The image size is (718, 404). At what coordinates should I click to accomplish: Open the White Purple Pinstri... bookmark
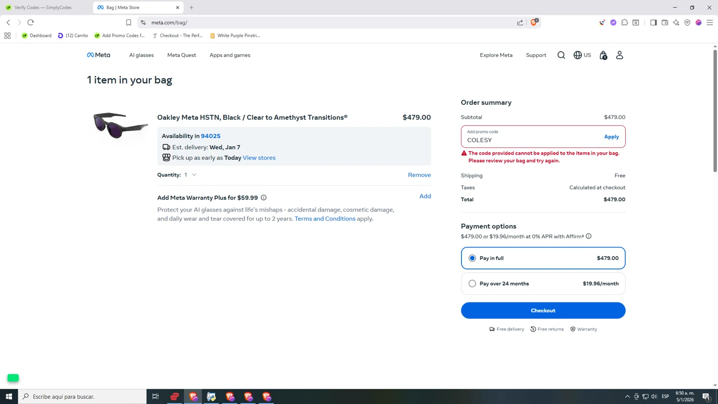[x=235, y=35]
